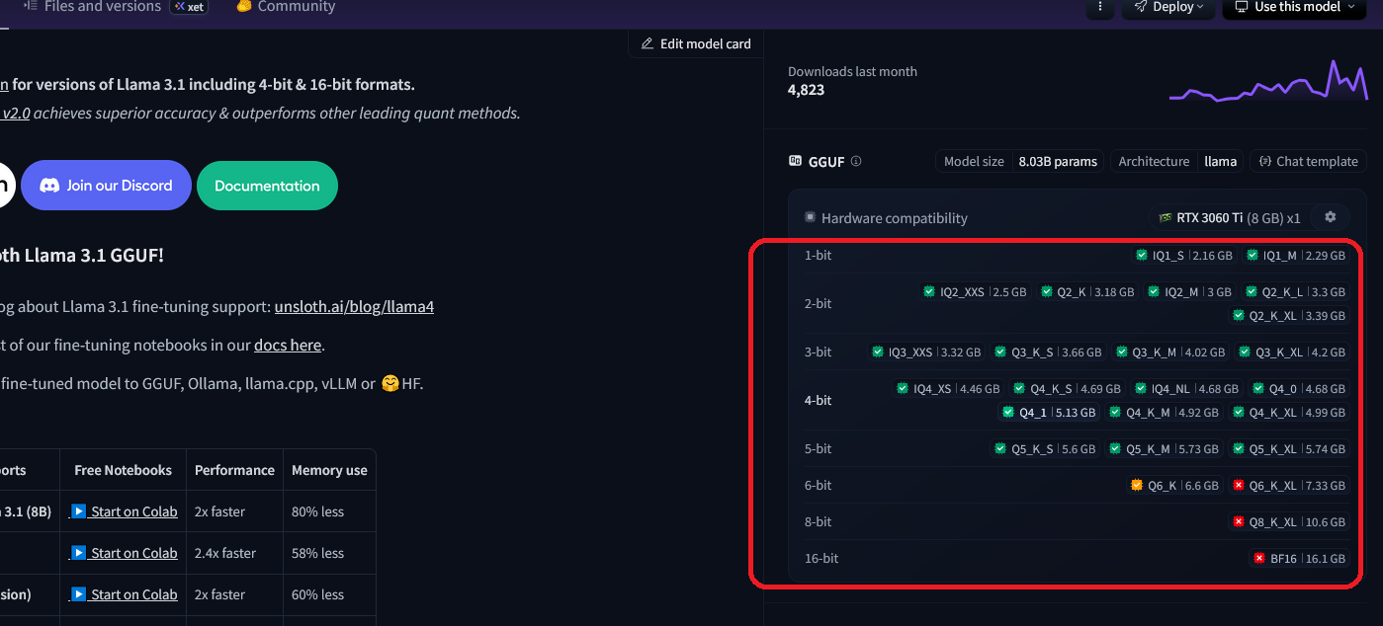Open the Q4_0 4.68 GB quant

click(x=1299, y=388)
